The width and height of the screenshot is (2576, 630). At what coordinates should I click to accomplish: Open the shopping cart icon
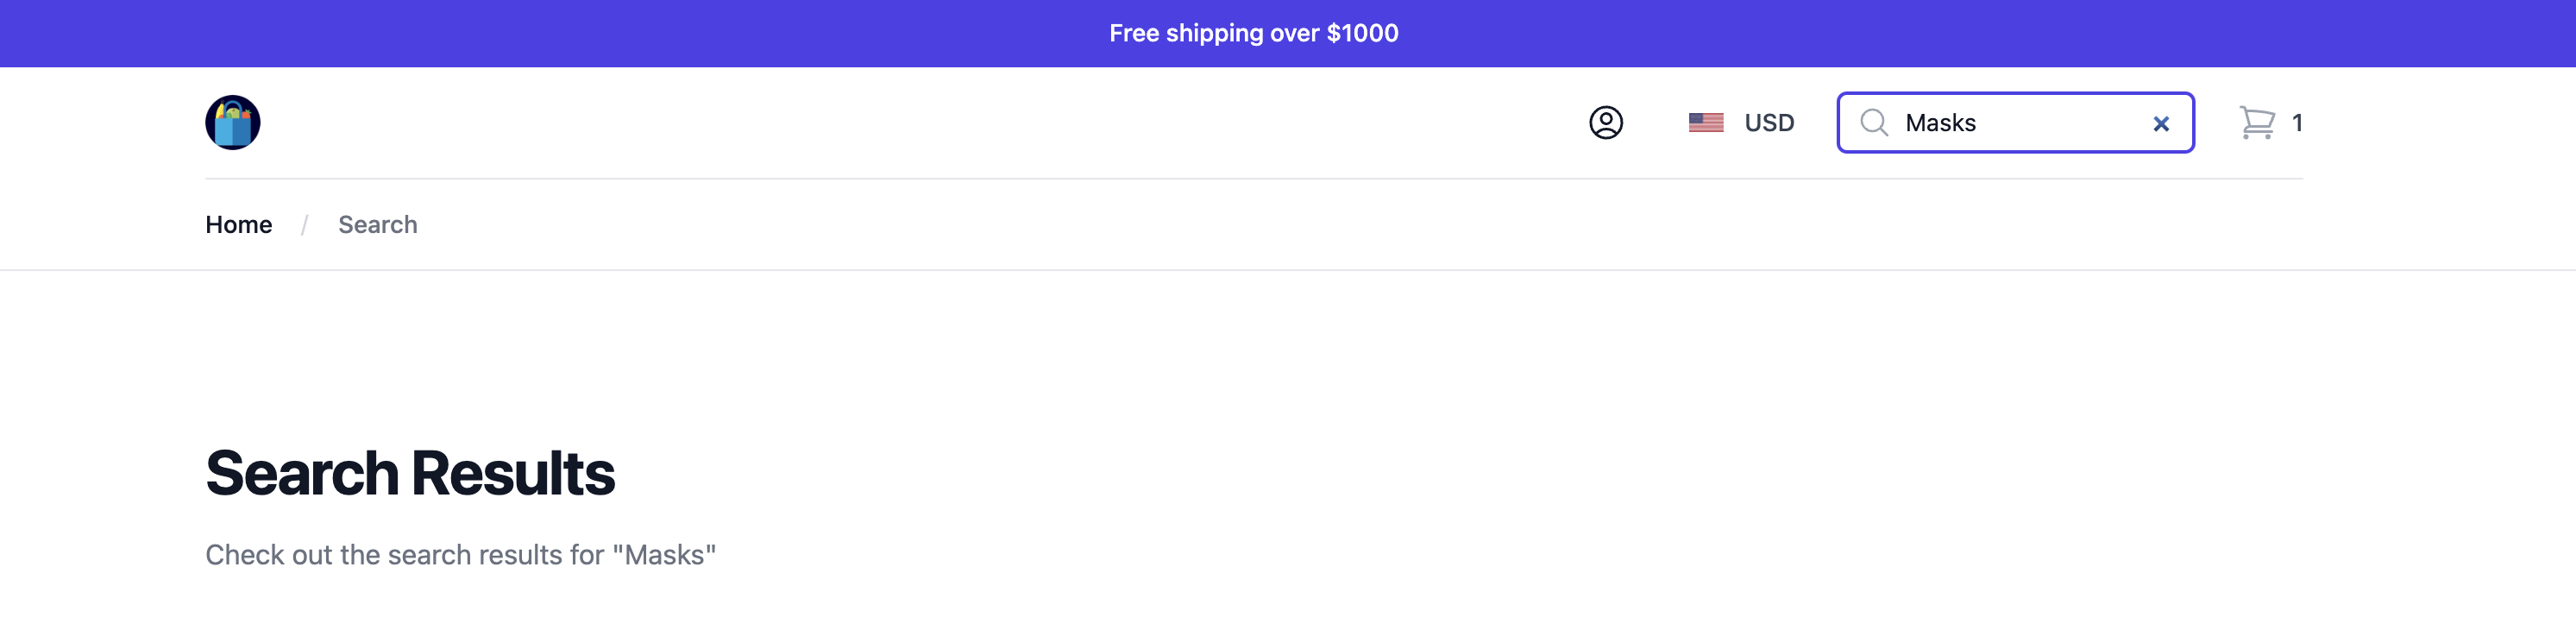click(x=2256, y=123)
